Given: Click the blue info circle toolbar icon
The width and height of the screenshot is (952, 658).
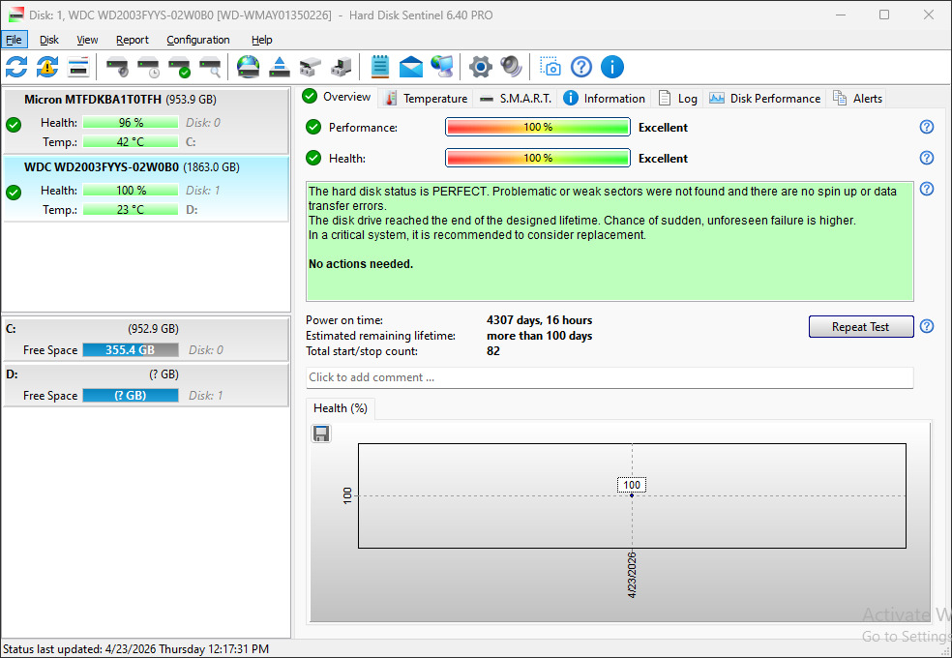Looking at the screenshot, I should click(612, 67).
